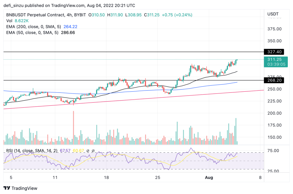293x194 pixels.
Task: Select the EMA 50 indicator legend
Action: pos(41,32)
